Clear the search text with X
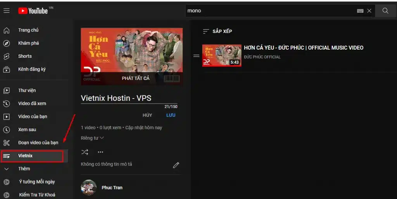Viewport: 397px width, 199px height. [369, 11]
